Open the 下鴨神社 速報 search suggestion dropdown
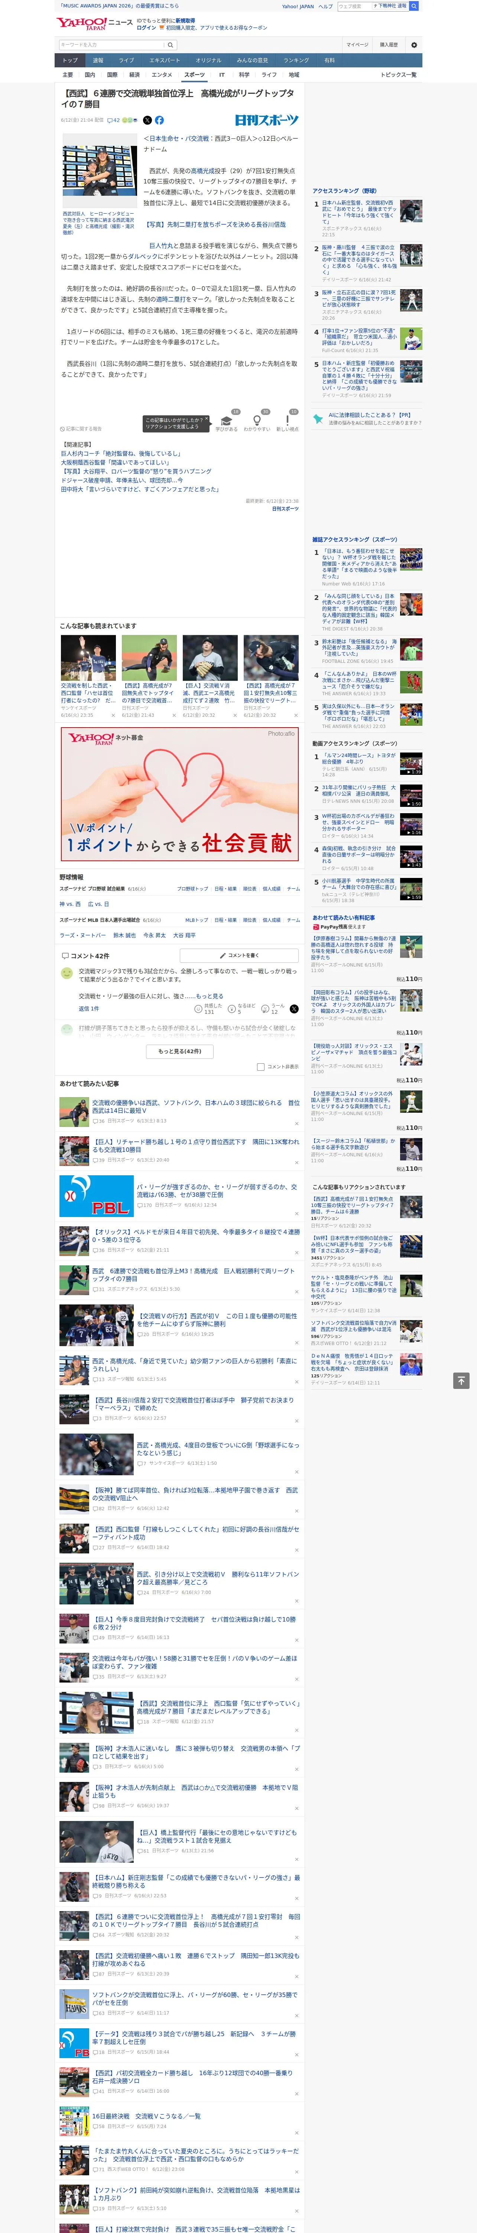Viewport: 477px width, 2233px height. click(390, 6)
